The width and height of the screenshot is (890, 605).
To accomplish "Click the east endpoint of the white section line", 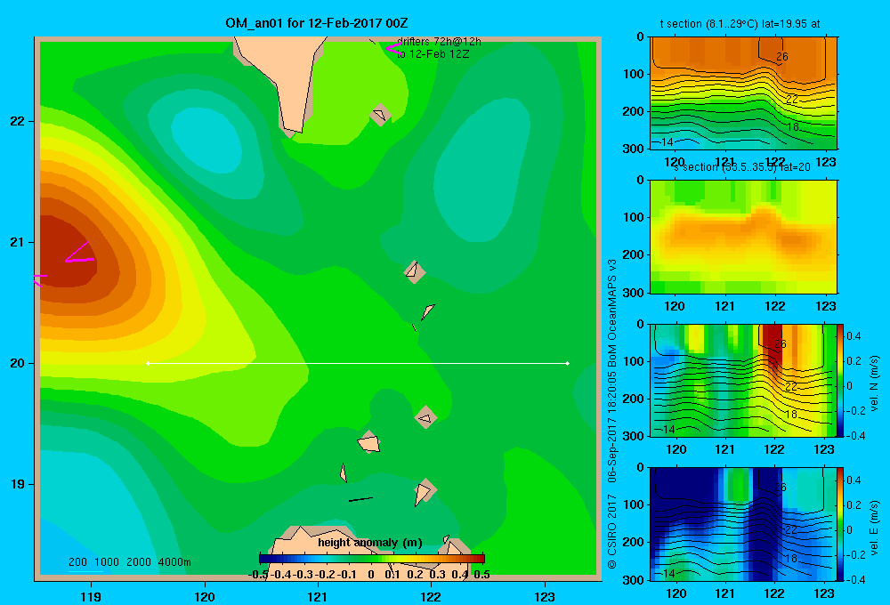I will point(568,363).
